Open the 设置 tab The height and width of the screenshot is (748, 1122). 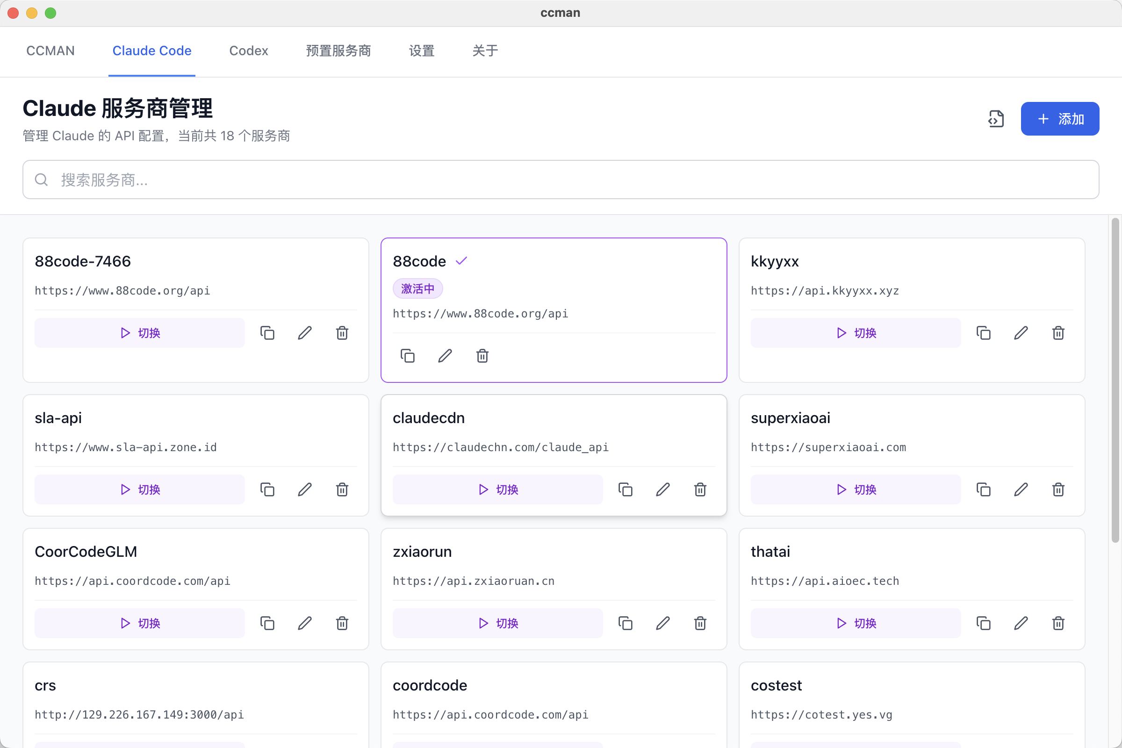[422, 50]
